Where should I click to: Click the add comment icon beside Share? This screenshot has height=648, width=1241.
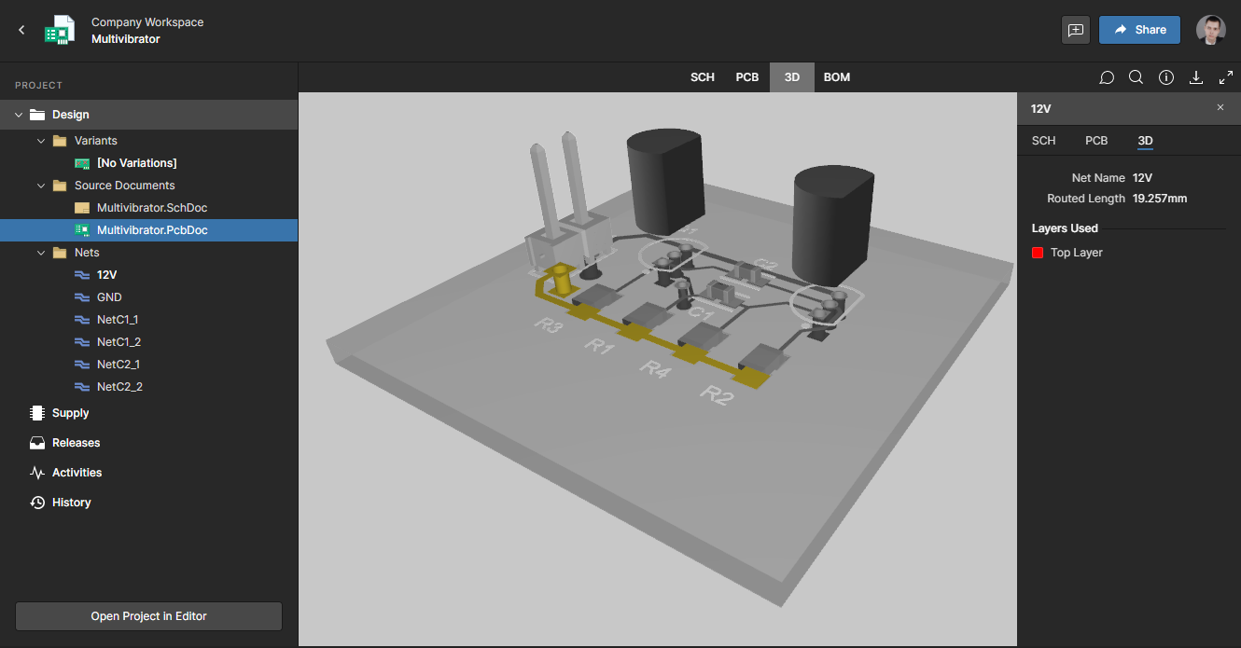pyautogui.click(x=1076, y=30)
